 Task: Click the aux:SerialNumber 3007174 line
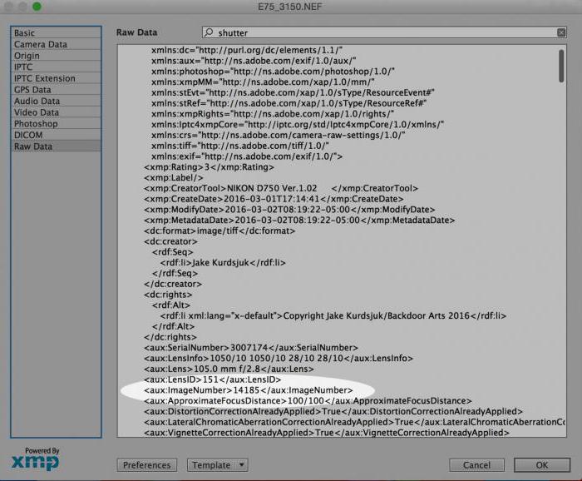(x=251, y=348)
